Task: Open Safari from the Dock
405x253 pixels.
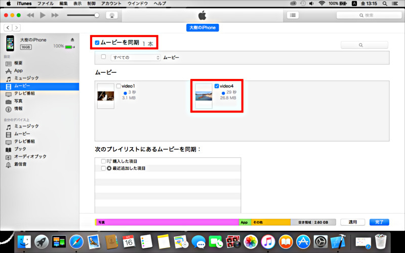Action: point(76,242)
